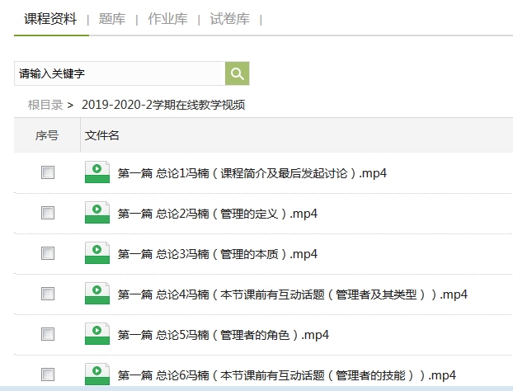Check the box for 总论1 课程简介 video
This screenshot has width=513, height=391.
click(x=48, y=172)
